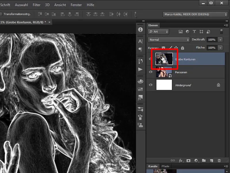This screenshot has height=173, width=230.
Task: Open the Marco Kolditz workspace dropdown
Action: click(x=195, y=14)
